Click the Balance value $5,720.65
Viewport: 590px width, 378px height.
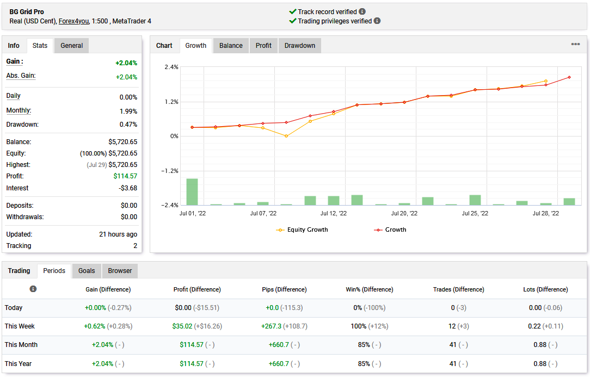tap(122, 142)
